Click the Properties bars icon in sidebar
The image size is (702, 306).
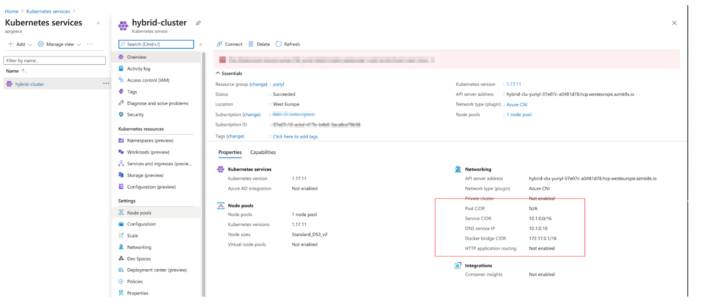[121, 293]
